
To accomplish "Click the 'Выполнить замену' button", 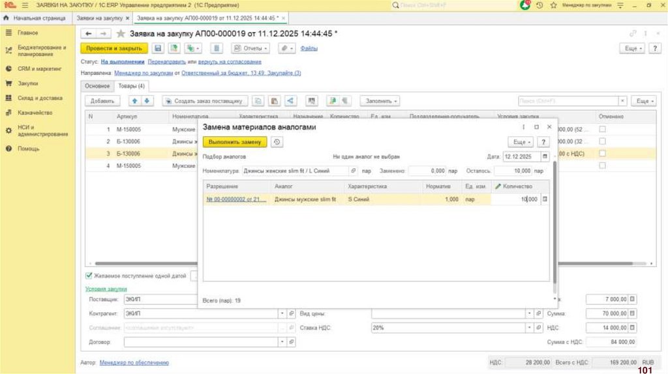I will coord(234,141).
